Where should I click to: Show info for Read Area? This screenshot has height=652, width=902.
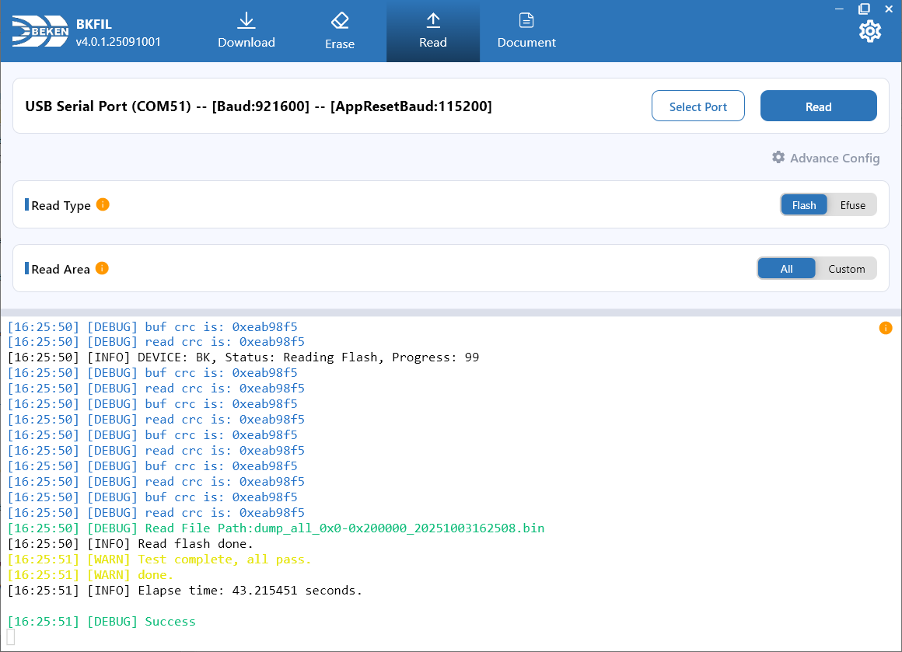[102, 269]
